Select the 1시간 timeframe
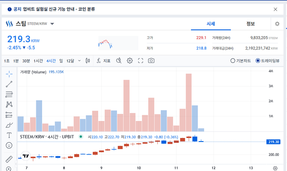Image resolution: width=287 pixels, height=171 pixels. click(x=38, y=61)
